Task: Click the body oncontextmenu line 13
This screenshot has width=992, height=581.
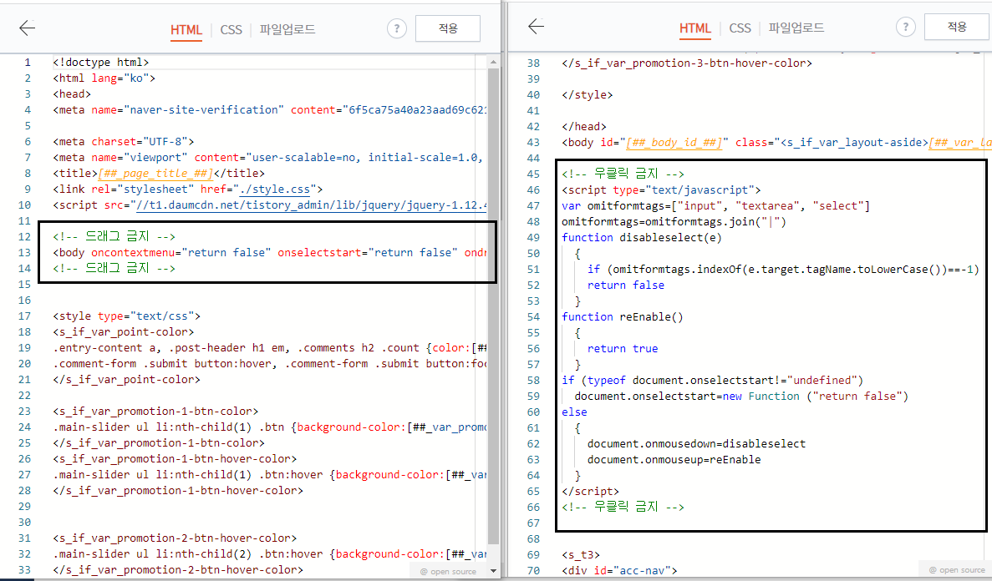Action: pyautogui.click(x=270, y=252)
